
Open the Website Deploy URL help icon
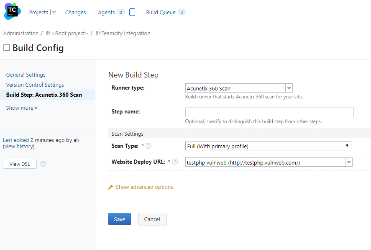175,162
